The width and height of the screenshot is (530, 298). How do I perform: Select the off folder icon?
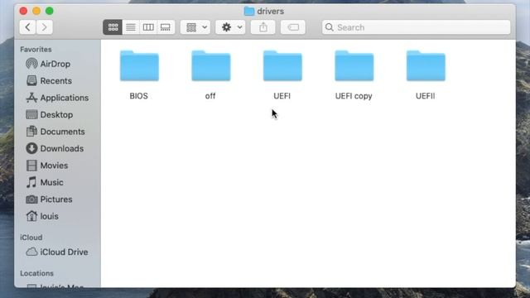click(x=211, y=66)
